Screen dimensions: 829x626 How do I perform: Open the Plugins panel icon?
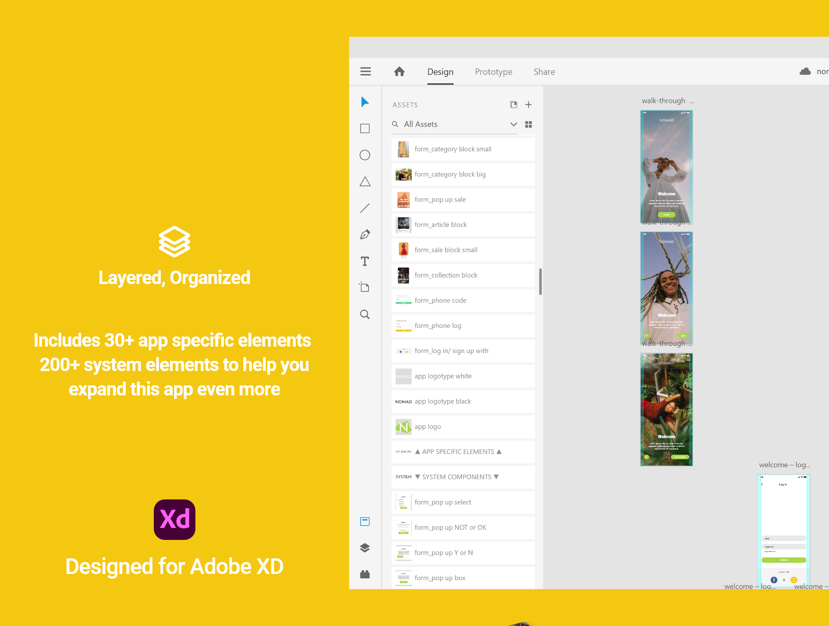365,574
